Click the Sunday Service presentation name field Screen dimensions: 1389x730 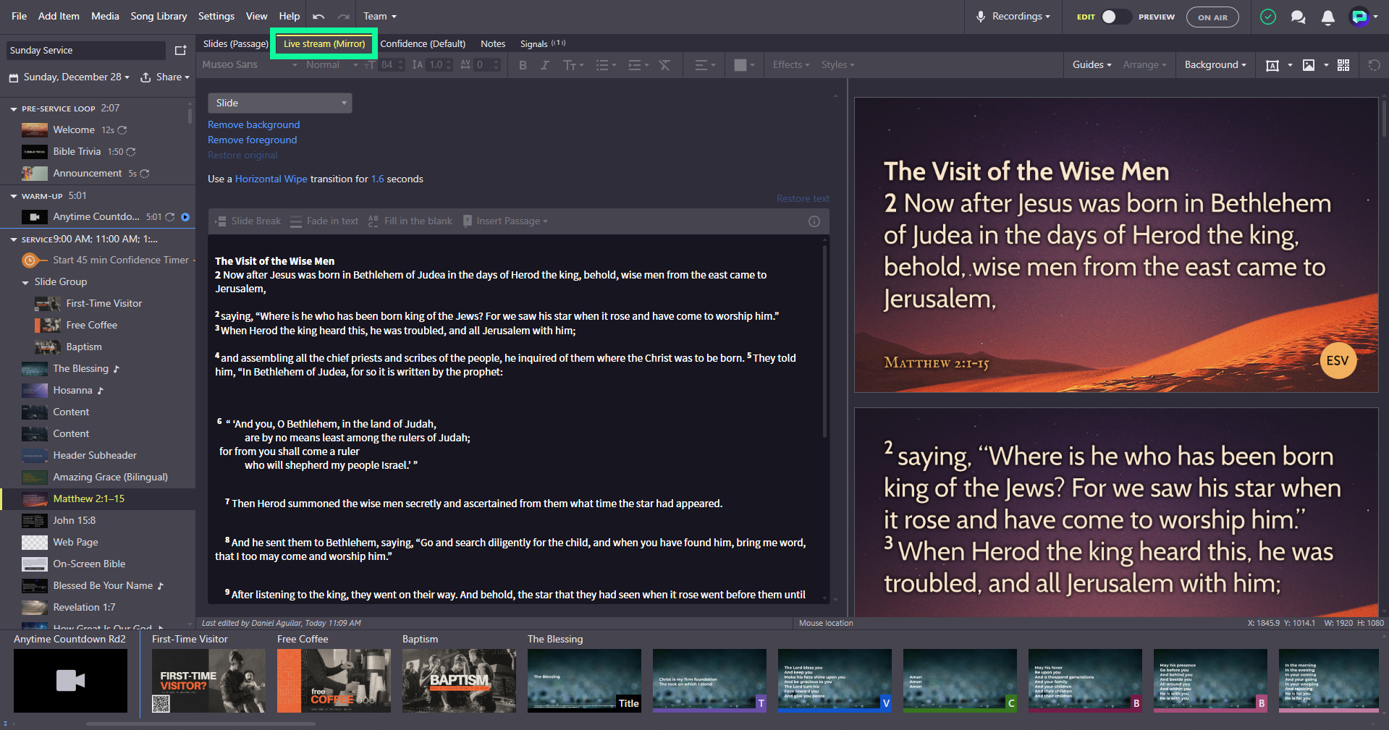coord(86,51)
